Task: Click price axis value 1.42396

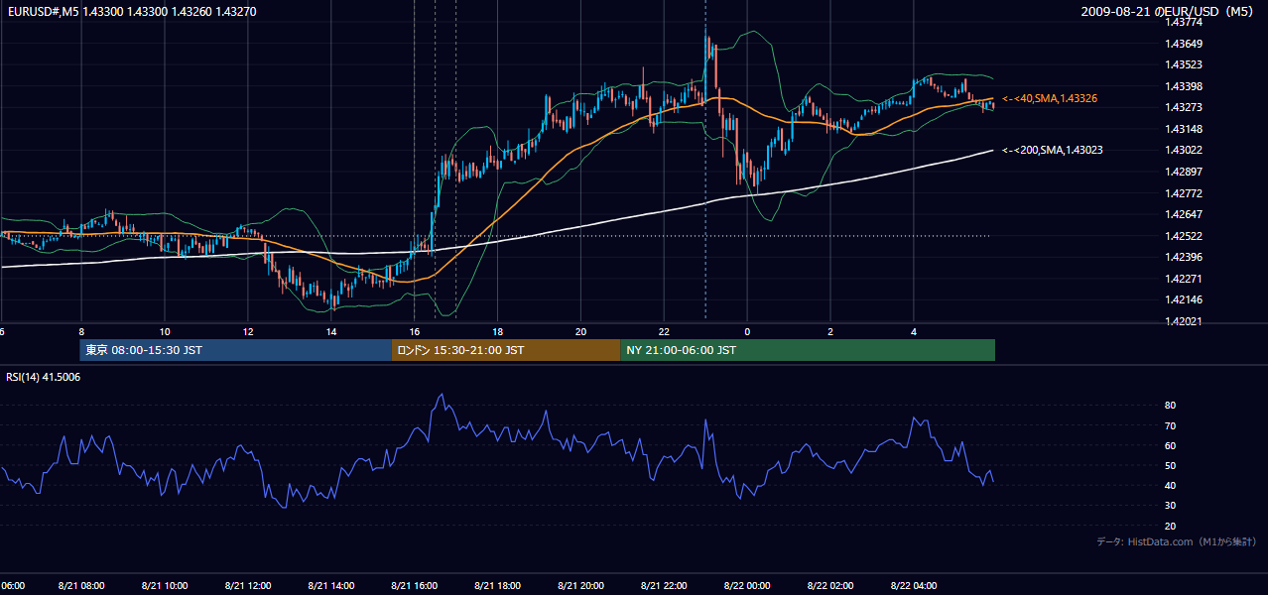Action: (1185, 257)
